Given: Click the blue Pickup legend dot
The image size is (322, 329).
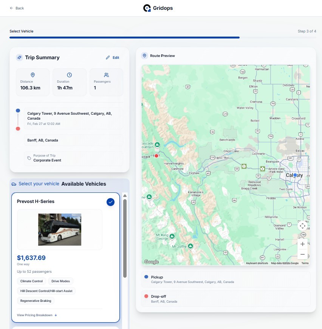Looking at the screenshot, I should pos(146,277).
